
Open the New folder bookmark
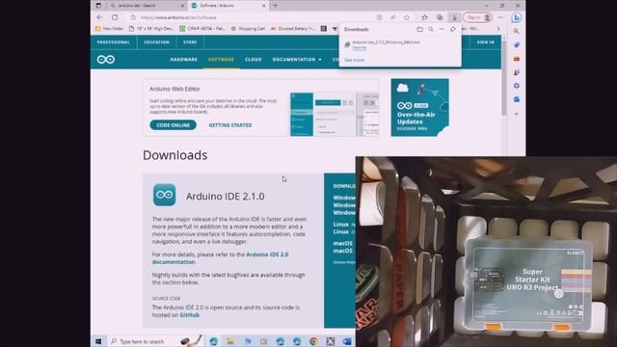[x=109, y=29]
